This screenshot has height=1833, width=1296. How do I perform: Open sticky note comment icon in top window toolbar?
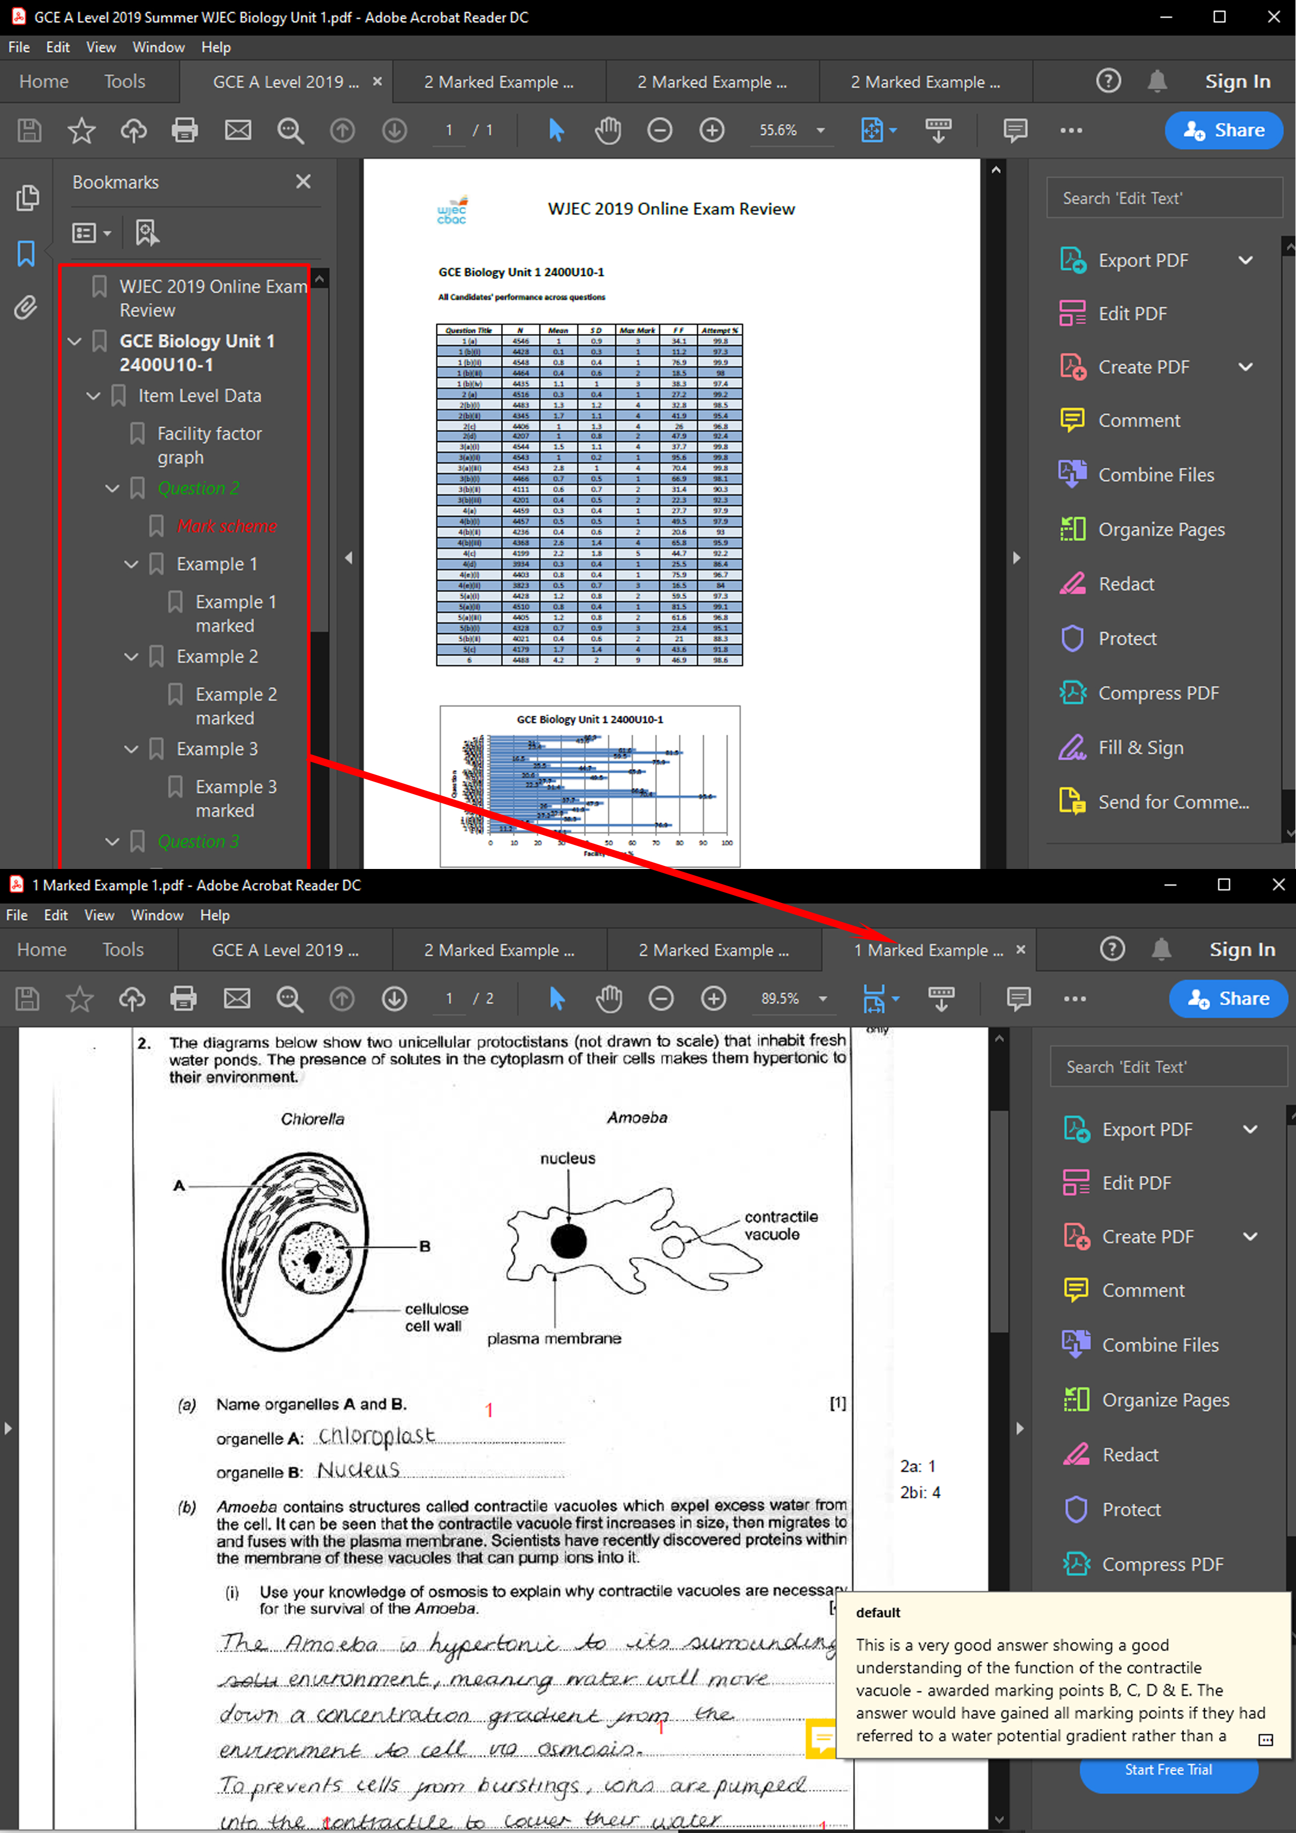(x=1015, y=130)
